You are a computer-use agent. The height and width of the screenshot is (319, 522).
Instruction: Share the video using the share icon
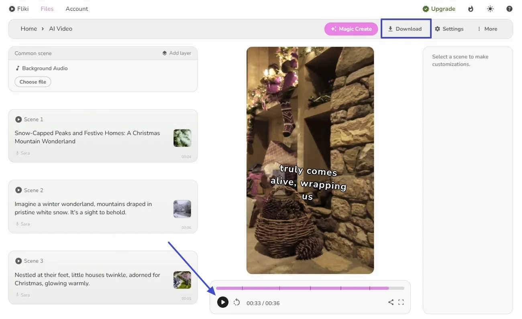click(391, 302)
